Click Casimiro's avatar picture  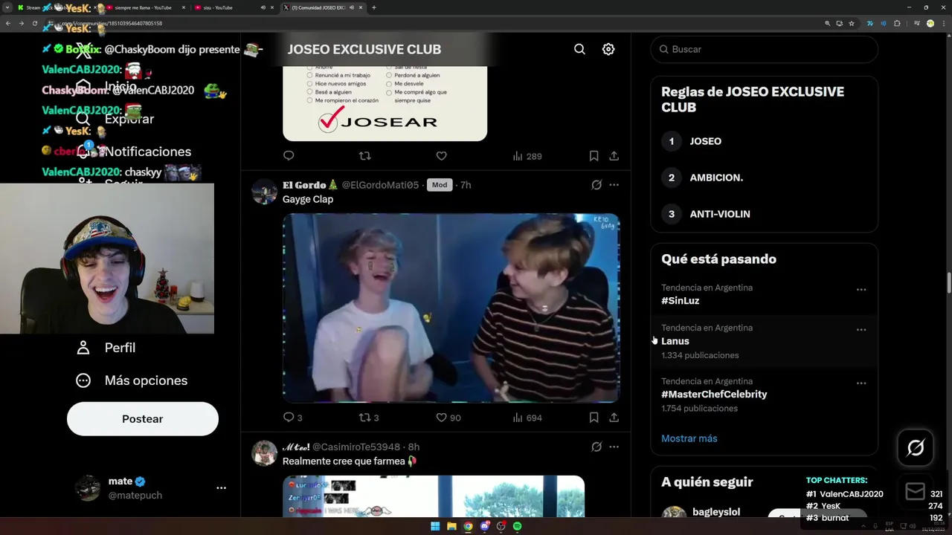[264, 453]
